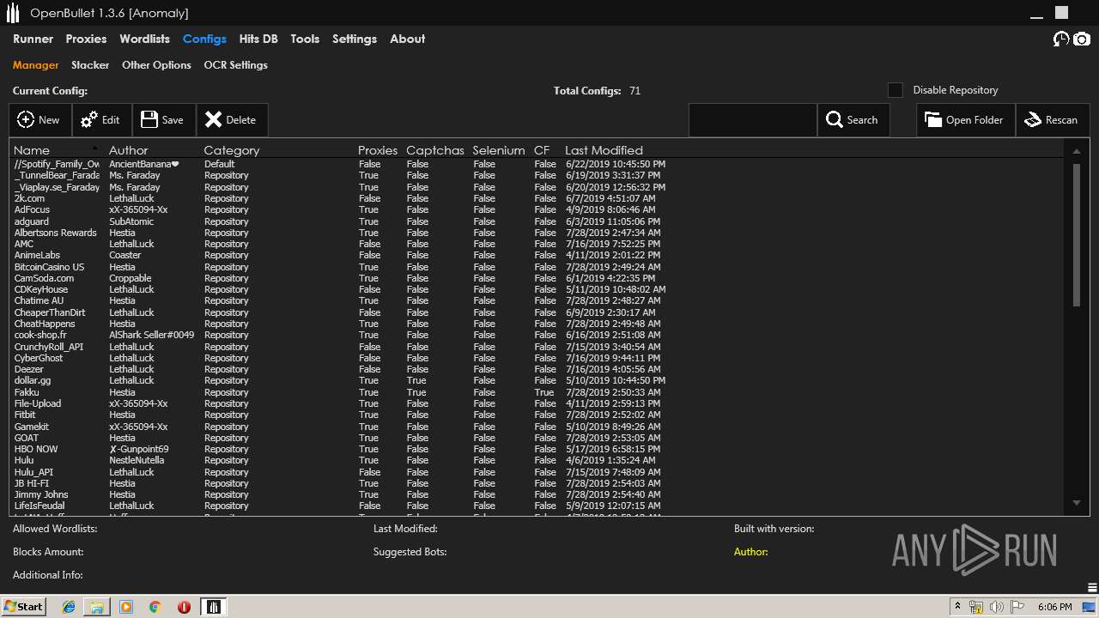Select the CamSoda.com config row
The width and height of the screenshot is (1099, 618).
tap(537, 278)
